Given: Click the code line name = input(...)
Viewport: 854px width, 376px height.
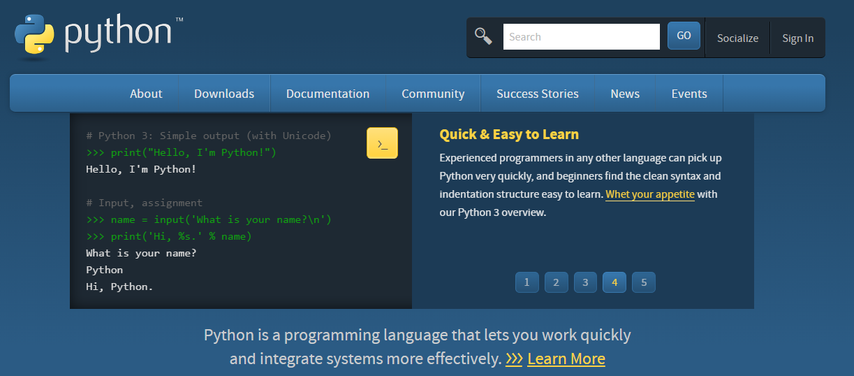Looking at the screenshot, I should pos(209,219).
